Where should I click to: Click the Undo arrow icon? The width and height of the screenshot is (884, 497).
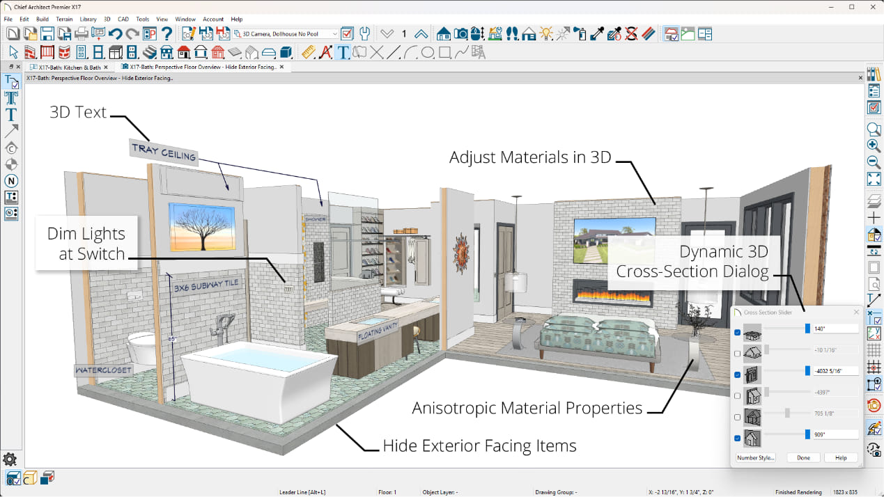click(x=116, y=33)
